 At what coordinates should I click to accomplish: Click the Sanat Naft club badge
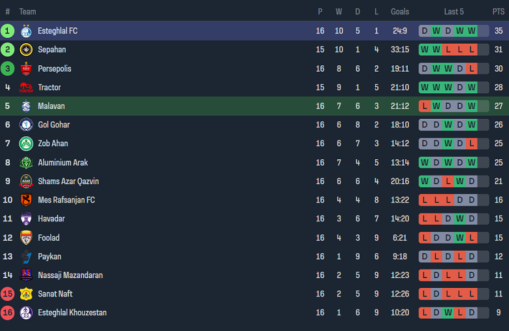coord(26,294)
